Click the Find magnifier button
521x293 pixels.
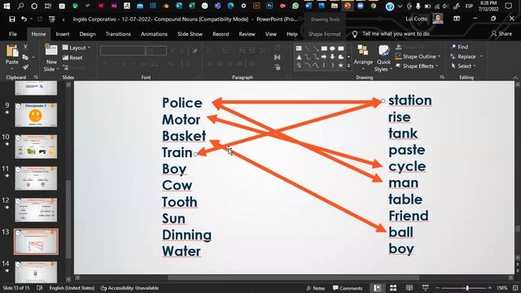[x=459, y=47]
